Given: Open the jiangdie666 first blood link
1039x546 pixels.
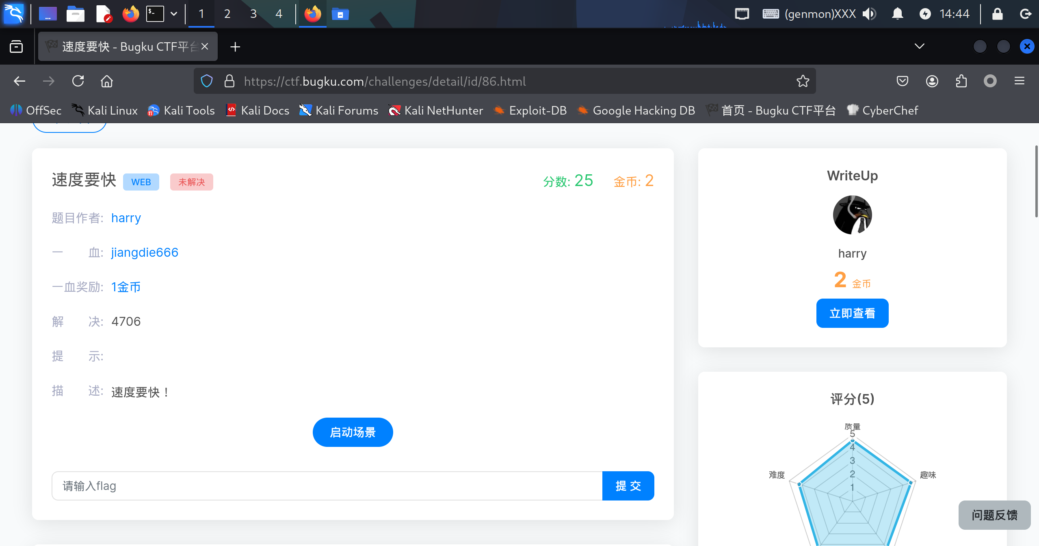Looking at the screenshot, I should [x=145, y=252].
